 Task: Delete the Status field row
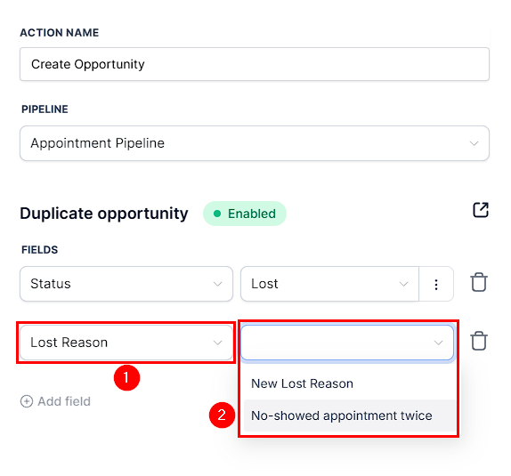point(479,282)
